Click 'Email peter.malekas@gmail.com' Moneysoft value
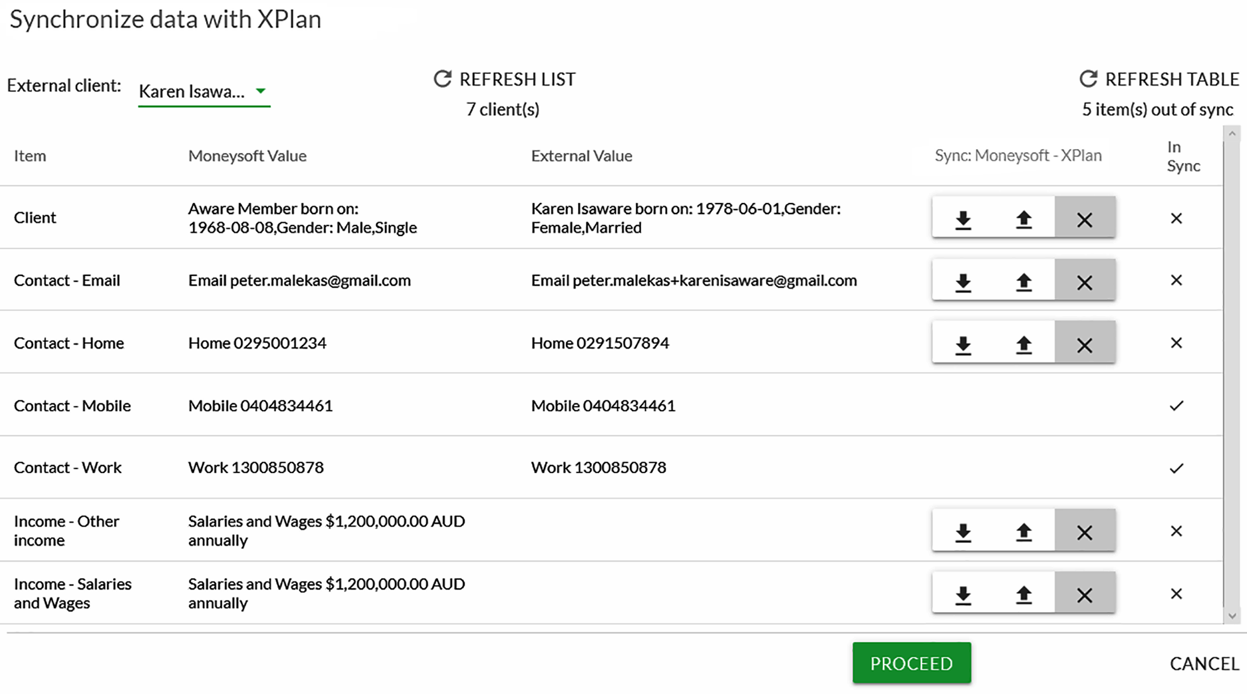 (300, 280)
